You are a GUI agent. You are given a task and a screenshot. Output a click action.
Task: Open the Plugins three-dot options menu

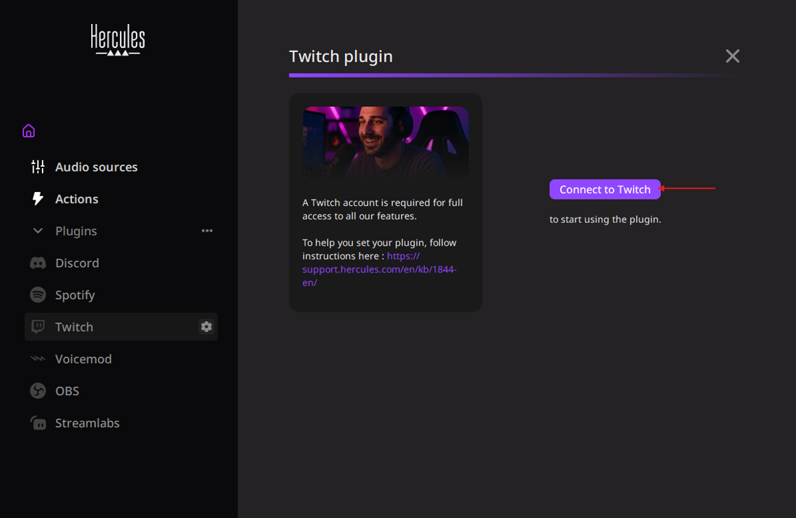(207, 231)
